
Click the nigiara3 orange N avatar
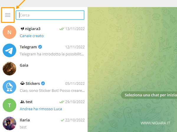coord(9,32)
